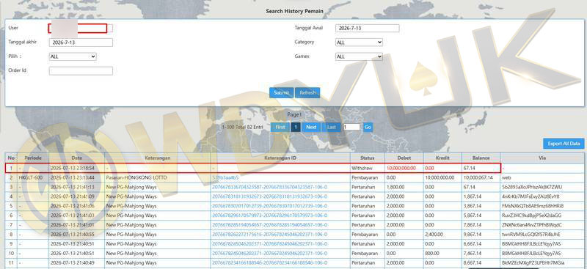Screen dimensions: 587x269
Task: Open the Category dropdown
Action: [x=359, y=43]
